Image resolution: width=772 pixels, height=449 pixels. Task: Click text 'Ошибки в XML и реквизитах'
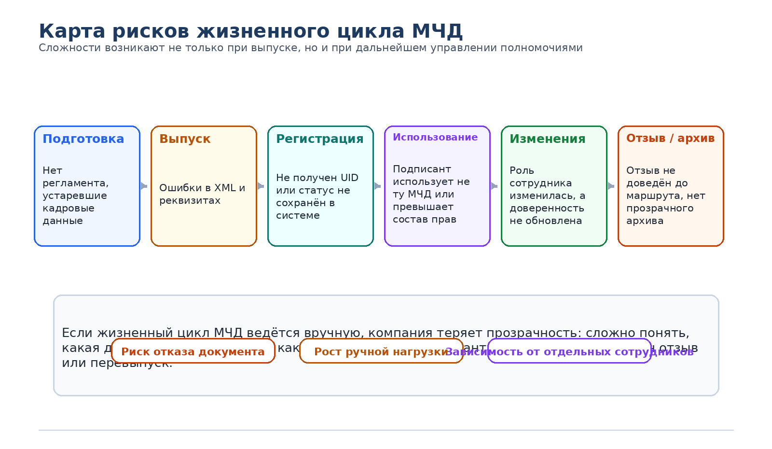(202, 194)
